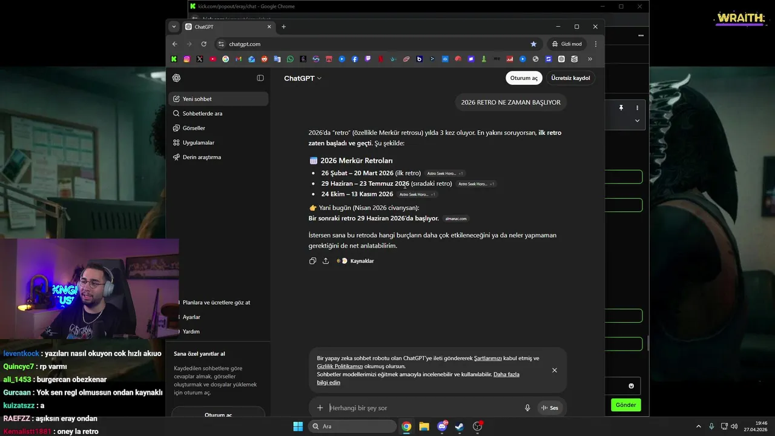Copy the ChatGPT response
Viewport: 775px width, 436px height.
point(312,261)
